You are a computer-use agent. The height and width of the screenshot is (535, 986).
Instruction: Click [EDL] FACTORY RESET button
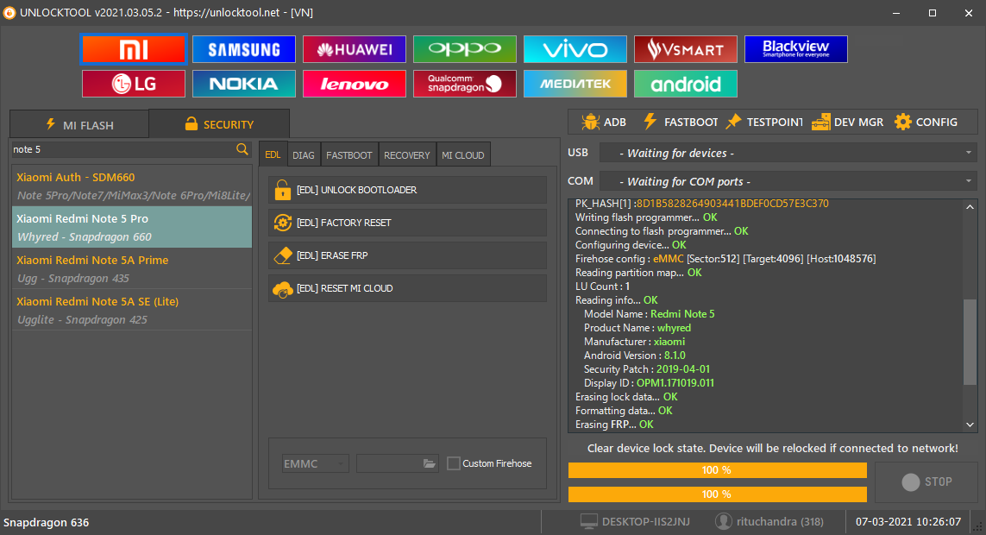[407, 223]
